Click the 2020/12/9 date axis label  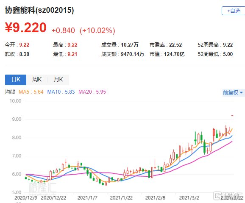tap(26, 197)
